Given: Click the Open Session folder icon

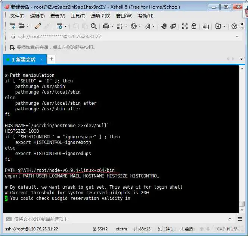Looking at the screenshot, I should (22, 26).
